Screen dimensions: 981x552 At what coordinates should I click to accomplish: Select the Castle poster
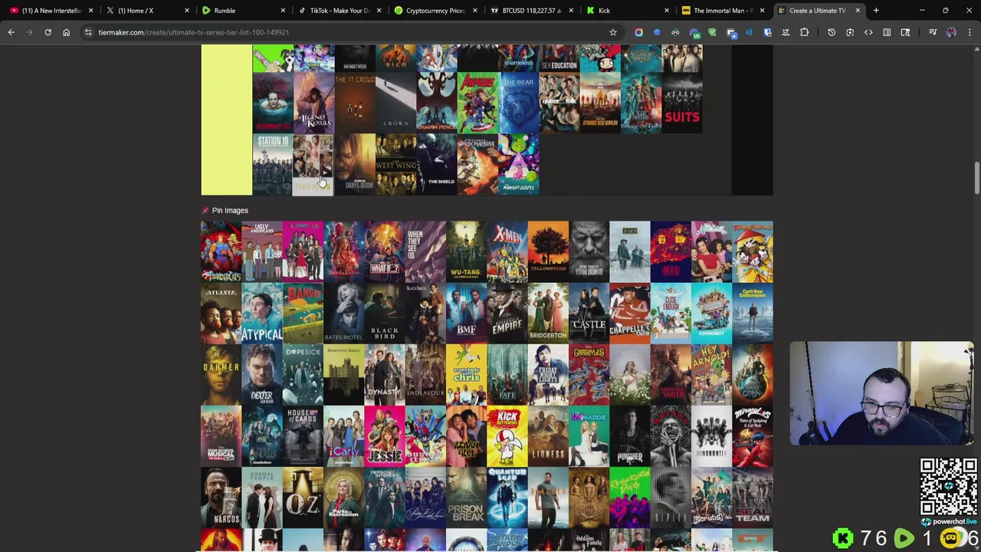(x=589, y=313)
